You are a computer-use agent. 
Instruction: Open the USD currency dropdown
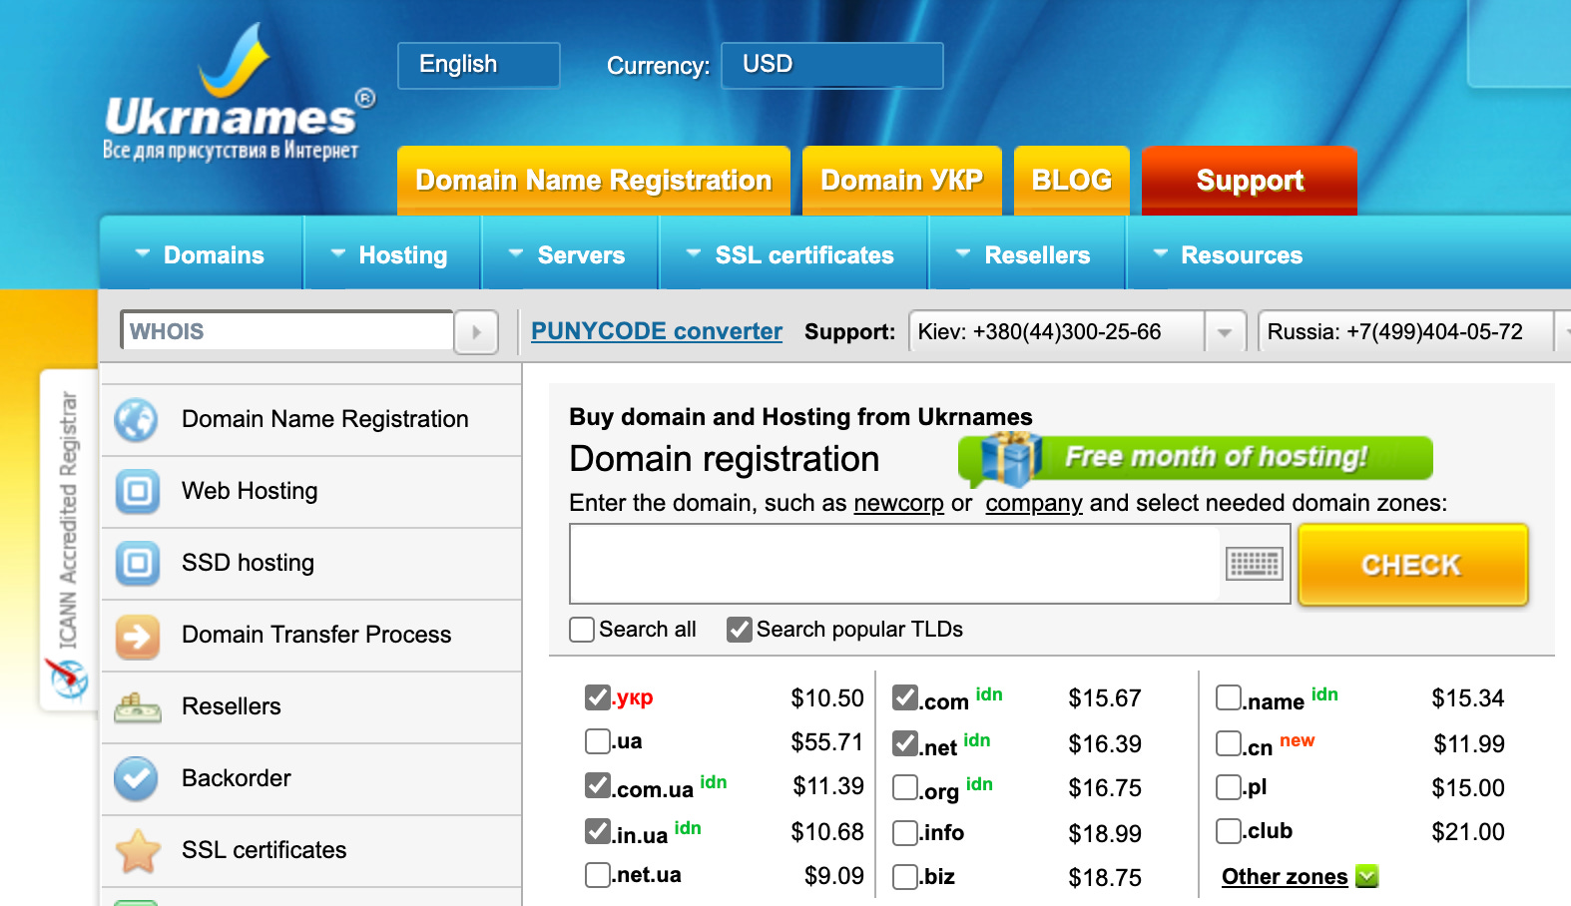click(832, 65)
